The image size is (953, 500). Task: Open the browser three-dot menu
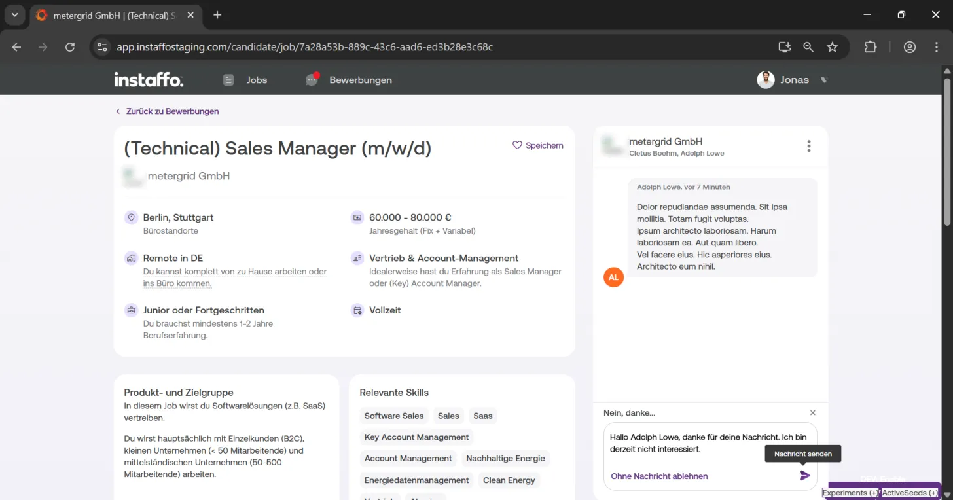coord(937,47)
